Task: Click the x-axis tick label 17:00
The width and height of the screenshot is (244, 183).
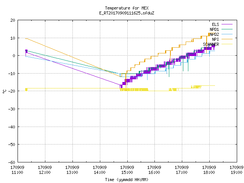Action: [181, 172]
